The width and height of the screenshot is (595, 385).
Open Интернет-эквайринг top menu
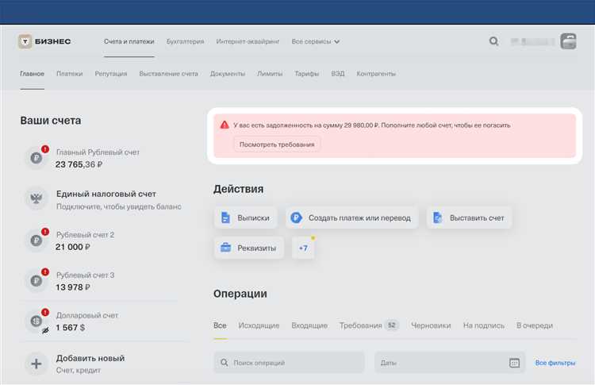[248, 41]
